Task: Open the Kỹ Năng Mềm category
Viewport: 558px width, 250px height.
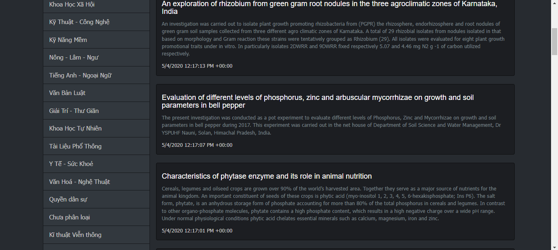Action: pos(96,40)
